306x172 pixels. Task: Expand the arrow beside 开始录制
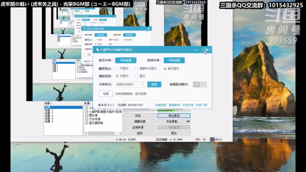click(x=188, y=122)
